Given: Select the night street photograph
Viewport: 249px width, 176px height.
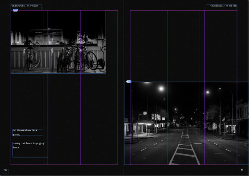Looking at the screenshot, I should 186,123.
